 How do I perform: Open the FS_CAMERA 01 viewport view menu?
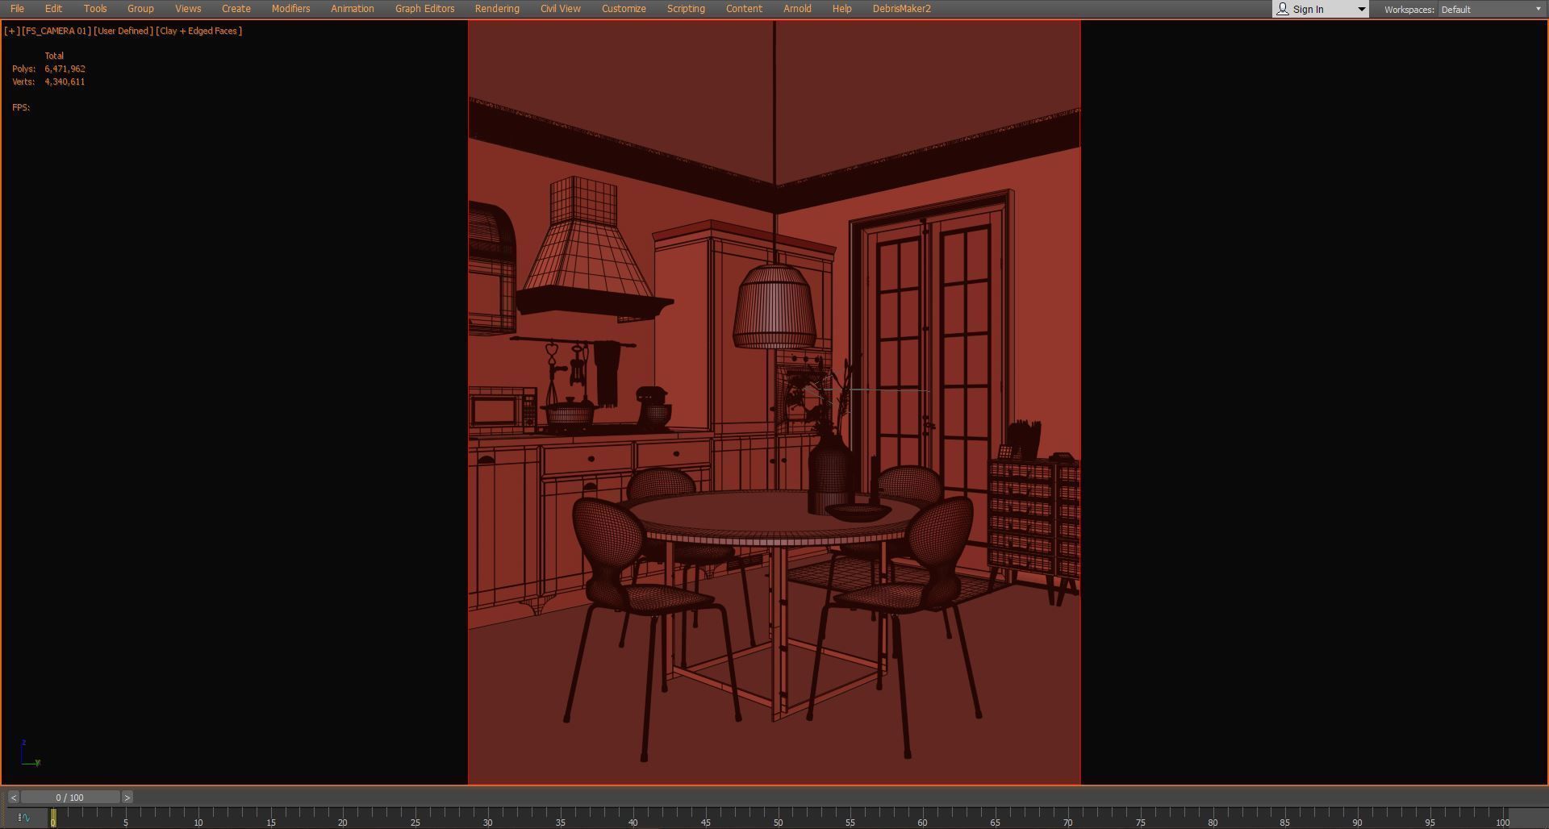click(56, 31)
